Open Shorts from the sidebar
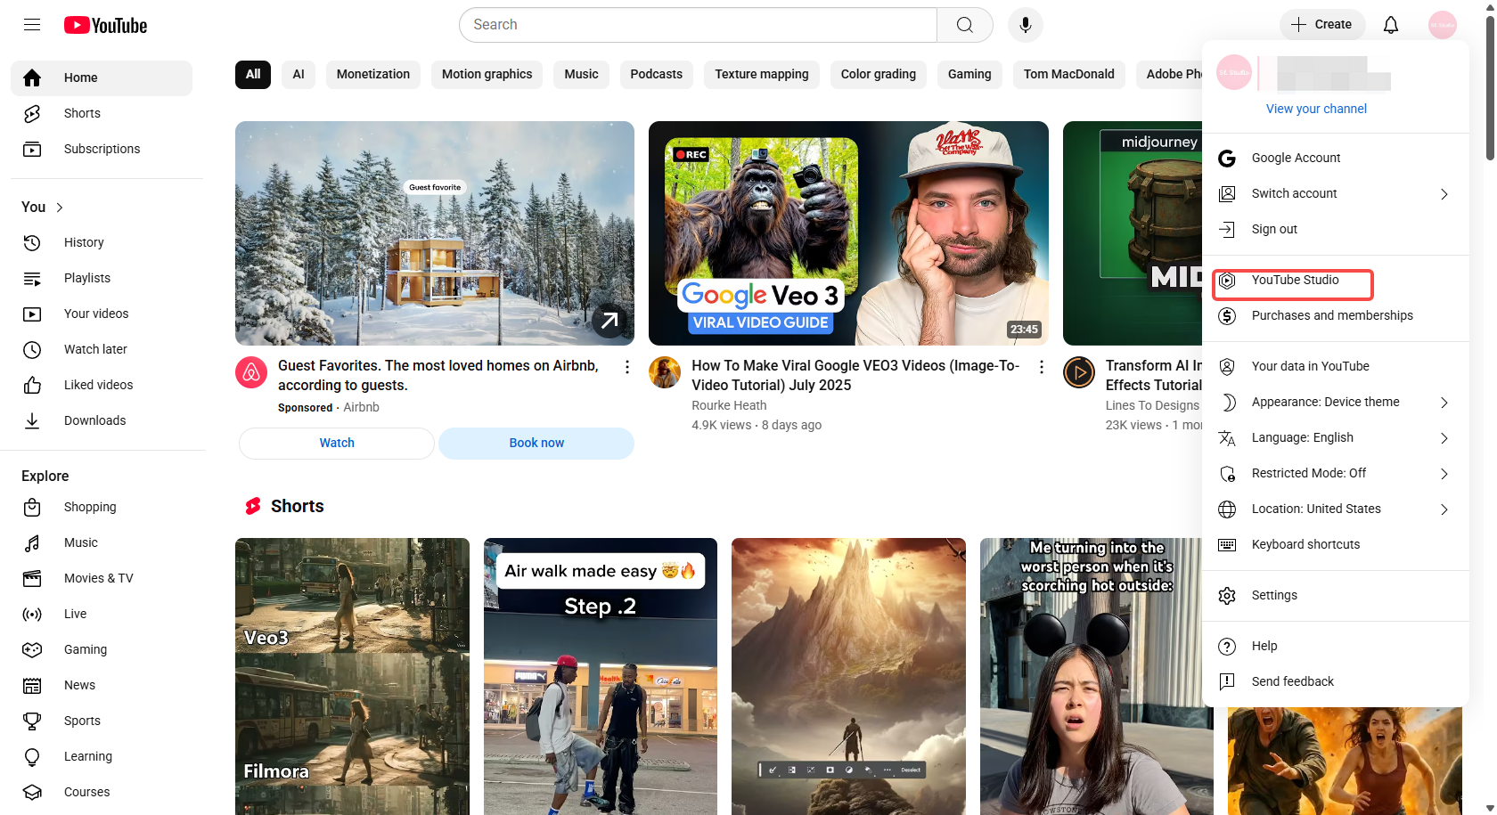Screen dimensions: 1497x815 102,113
